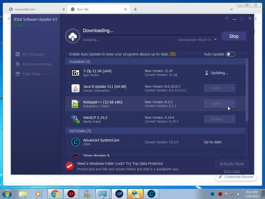Show hidden tray icons arrow

[x=206, y=194]
